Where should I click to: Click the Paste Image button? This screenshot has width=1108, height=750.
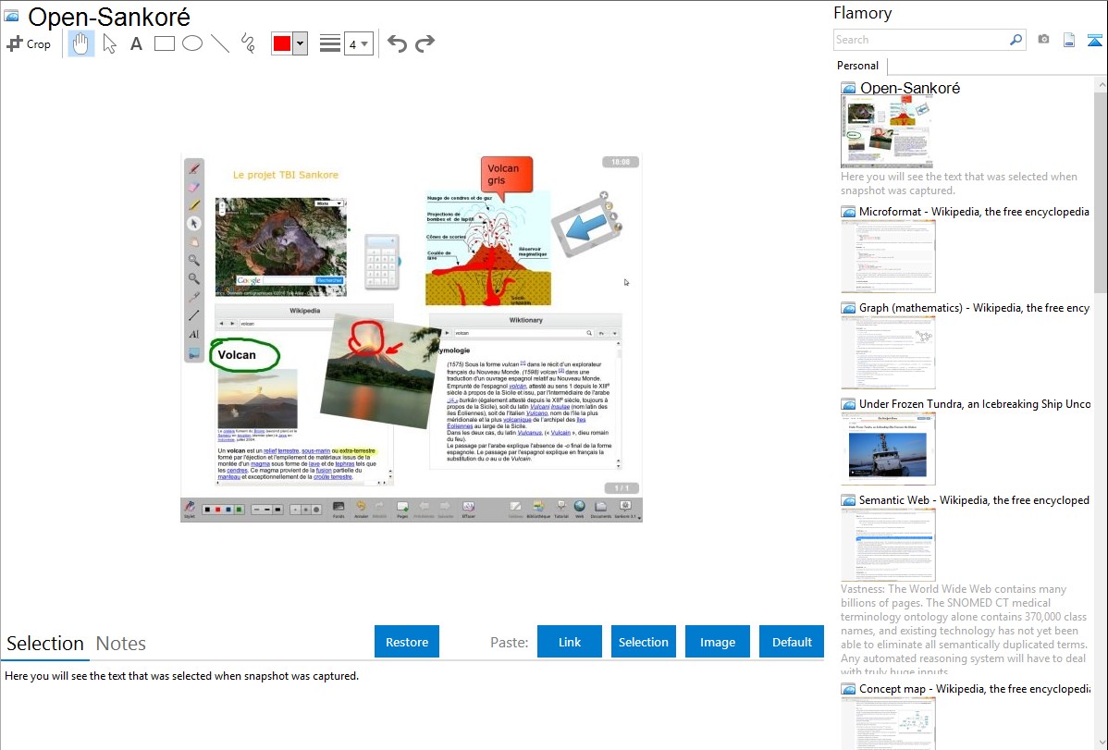coord(717,642)
